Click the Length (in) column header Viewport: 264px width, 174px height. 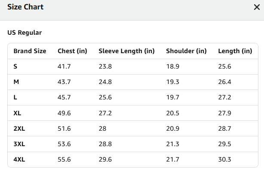click(235, 51)
